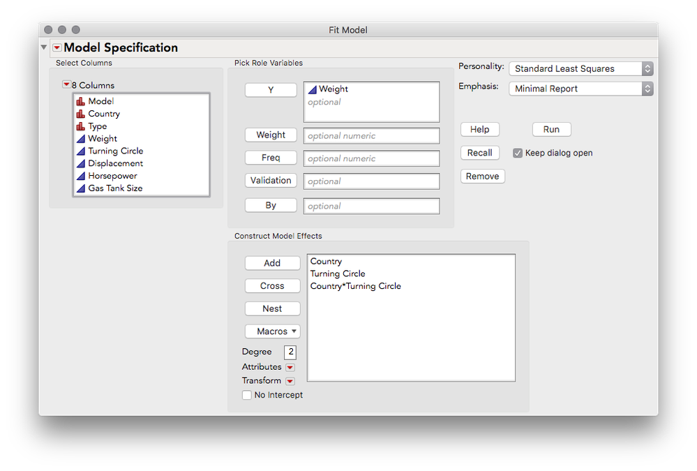Select the Turning Circle effect in model effects
The width and height of the screenshot is (697, 471).
coord(338,274)
